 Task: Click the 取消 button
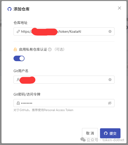click(x=90, y=133)
